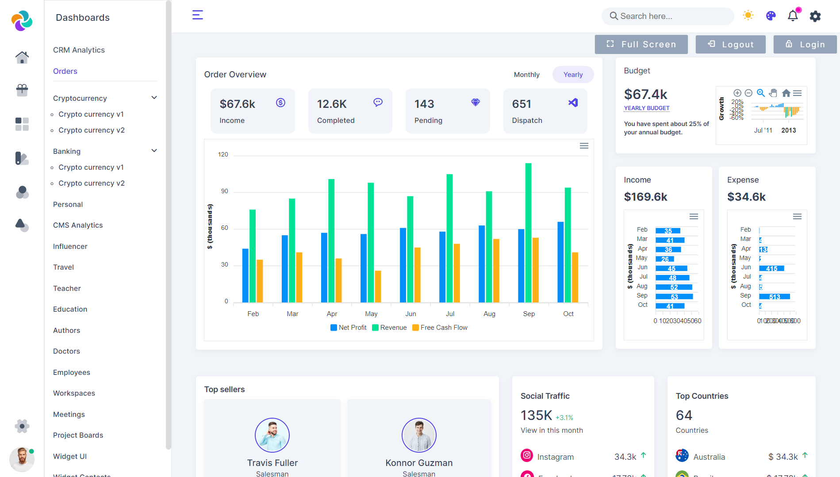Toggle Net Profit series in legend
The height and width of the screenshot is (477, 840).
click(349, 328)
